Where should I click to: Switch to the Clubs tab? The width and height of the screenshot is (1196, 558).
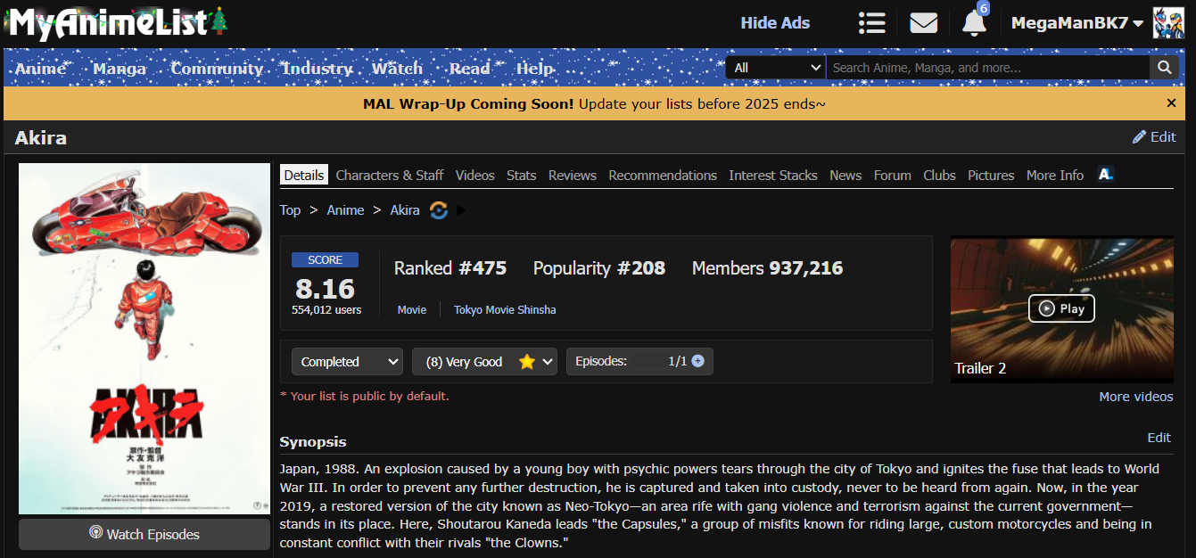point(939,176)
